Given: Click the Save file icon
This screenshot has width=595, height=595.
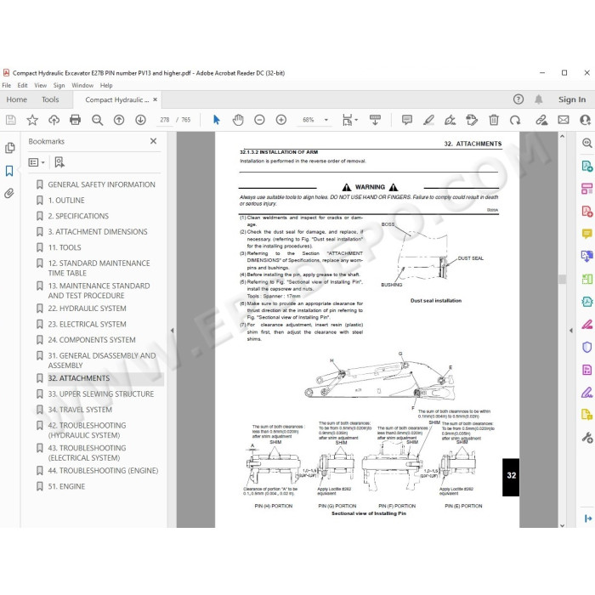Looking at the screenshot, I should (10, 120).
